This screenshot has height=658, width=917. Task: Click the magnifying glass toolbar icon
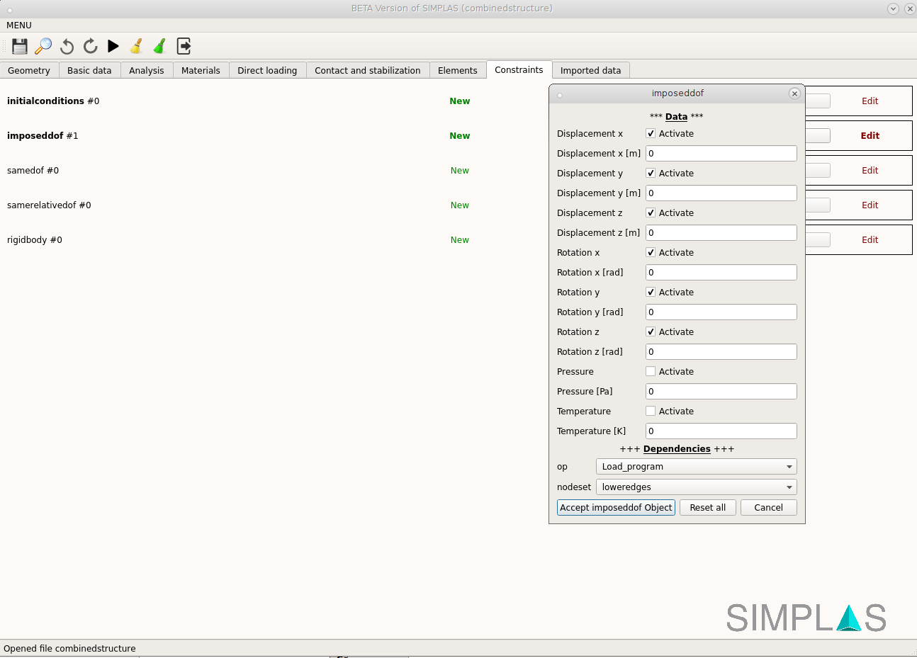(x=43, y=46)
